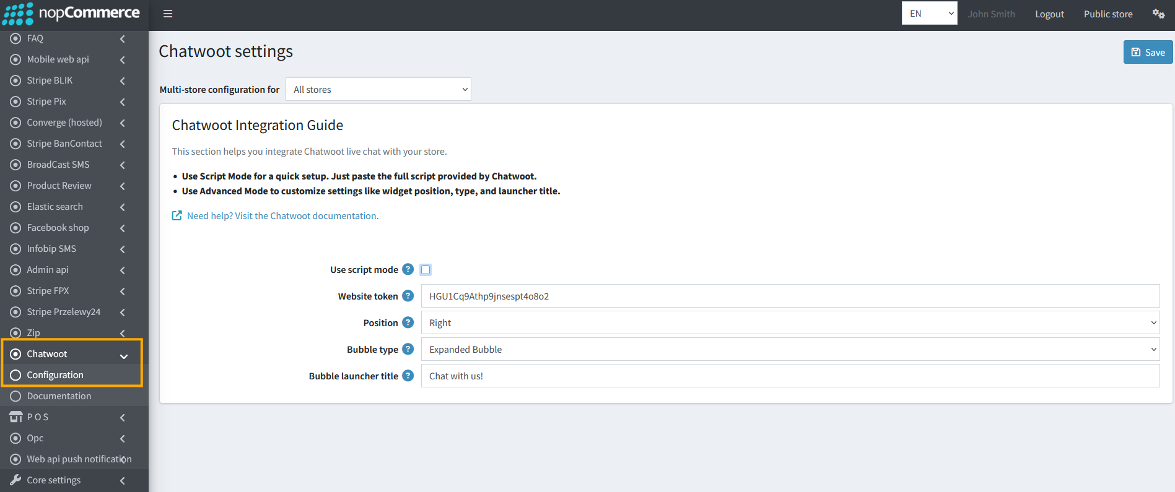1175x492 pixels.
Task: Click the help icon next to Bubble type
Action: click(x=408, y=349)
